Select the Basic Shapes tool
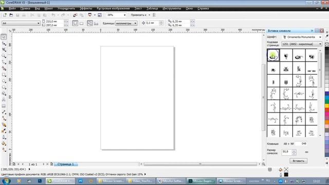329x185 pixels. tap(4, 94)
